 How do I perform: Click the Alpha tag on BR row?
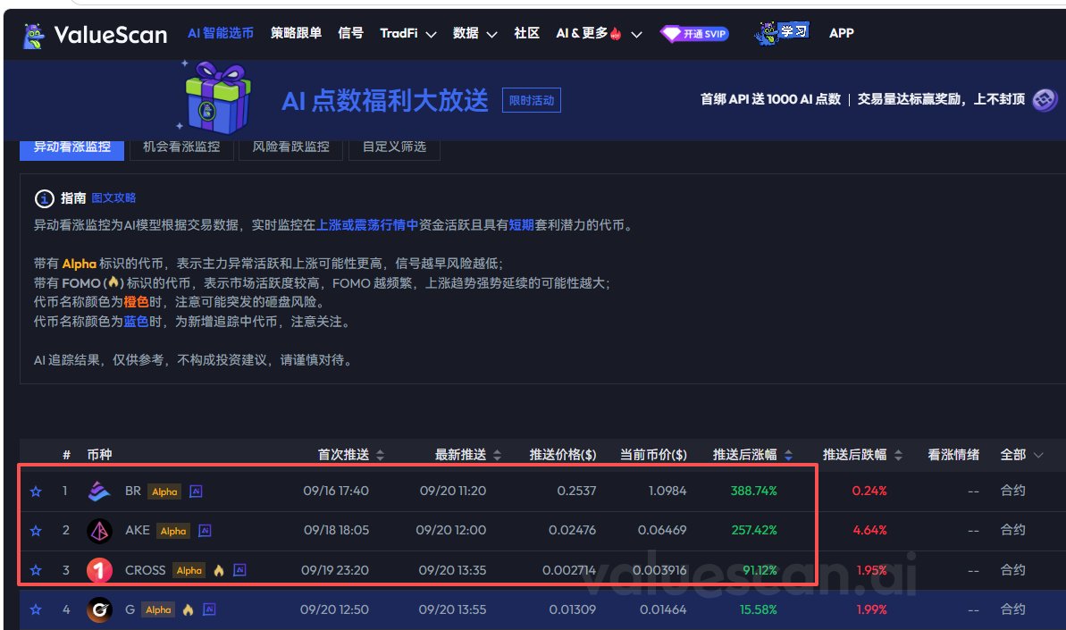tap(164, 491)
